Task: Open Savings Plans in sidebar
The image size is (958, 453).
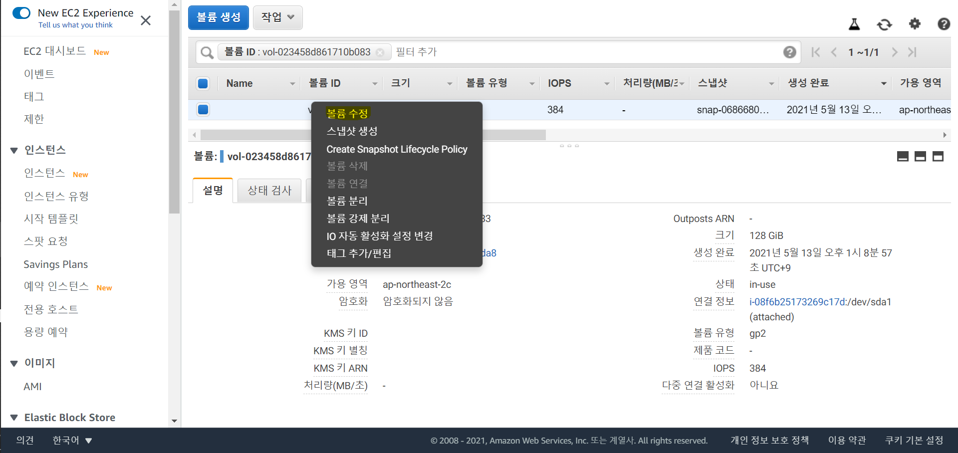Action: (56, 264)
